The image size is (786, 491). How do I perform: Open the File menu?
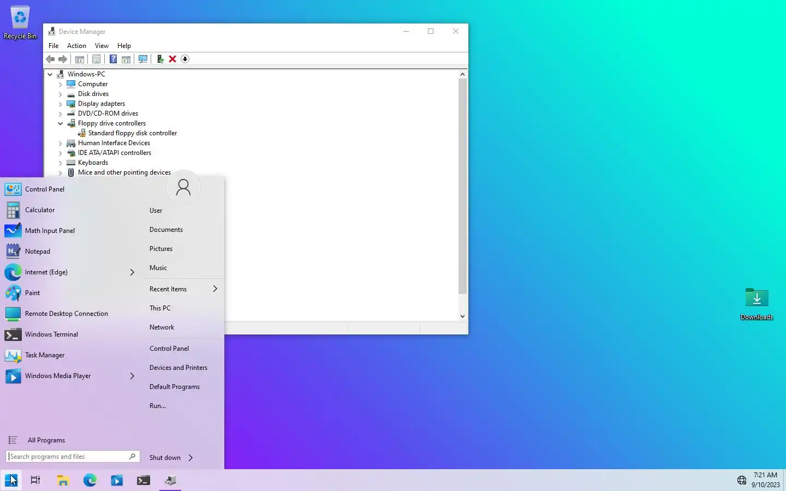[53, 46]
